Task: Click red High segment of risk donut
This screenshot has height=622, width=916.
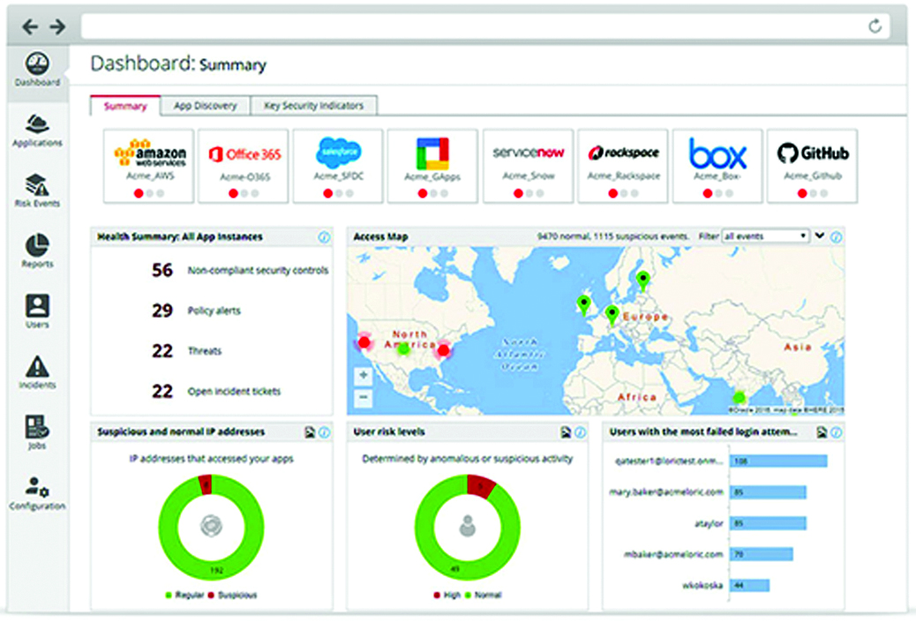Action: pyautogui.click(x=481, y=486)
